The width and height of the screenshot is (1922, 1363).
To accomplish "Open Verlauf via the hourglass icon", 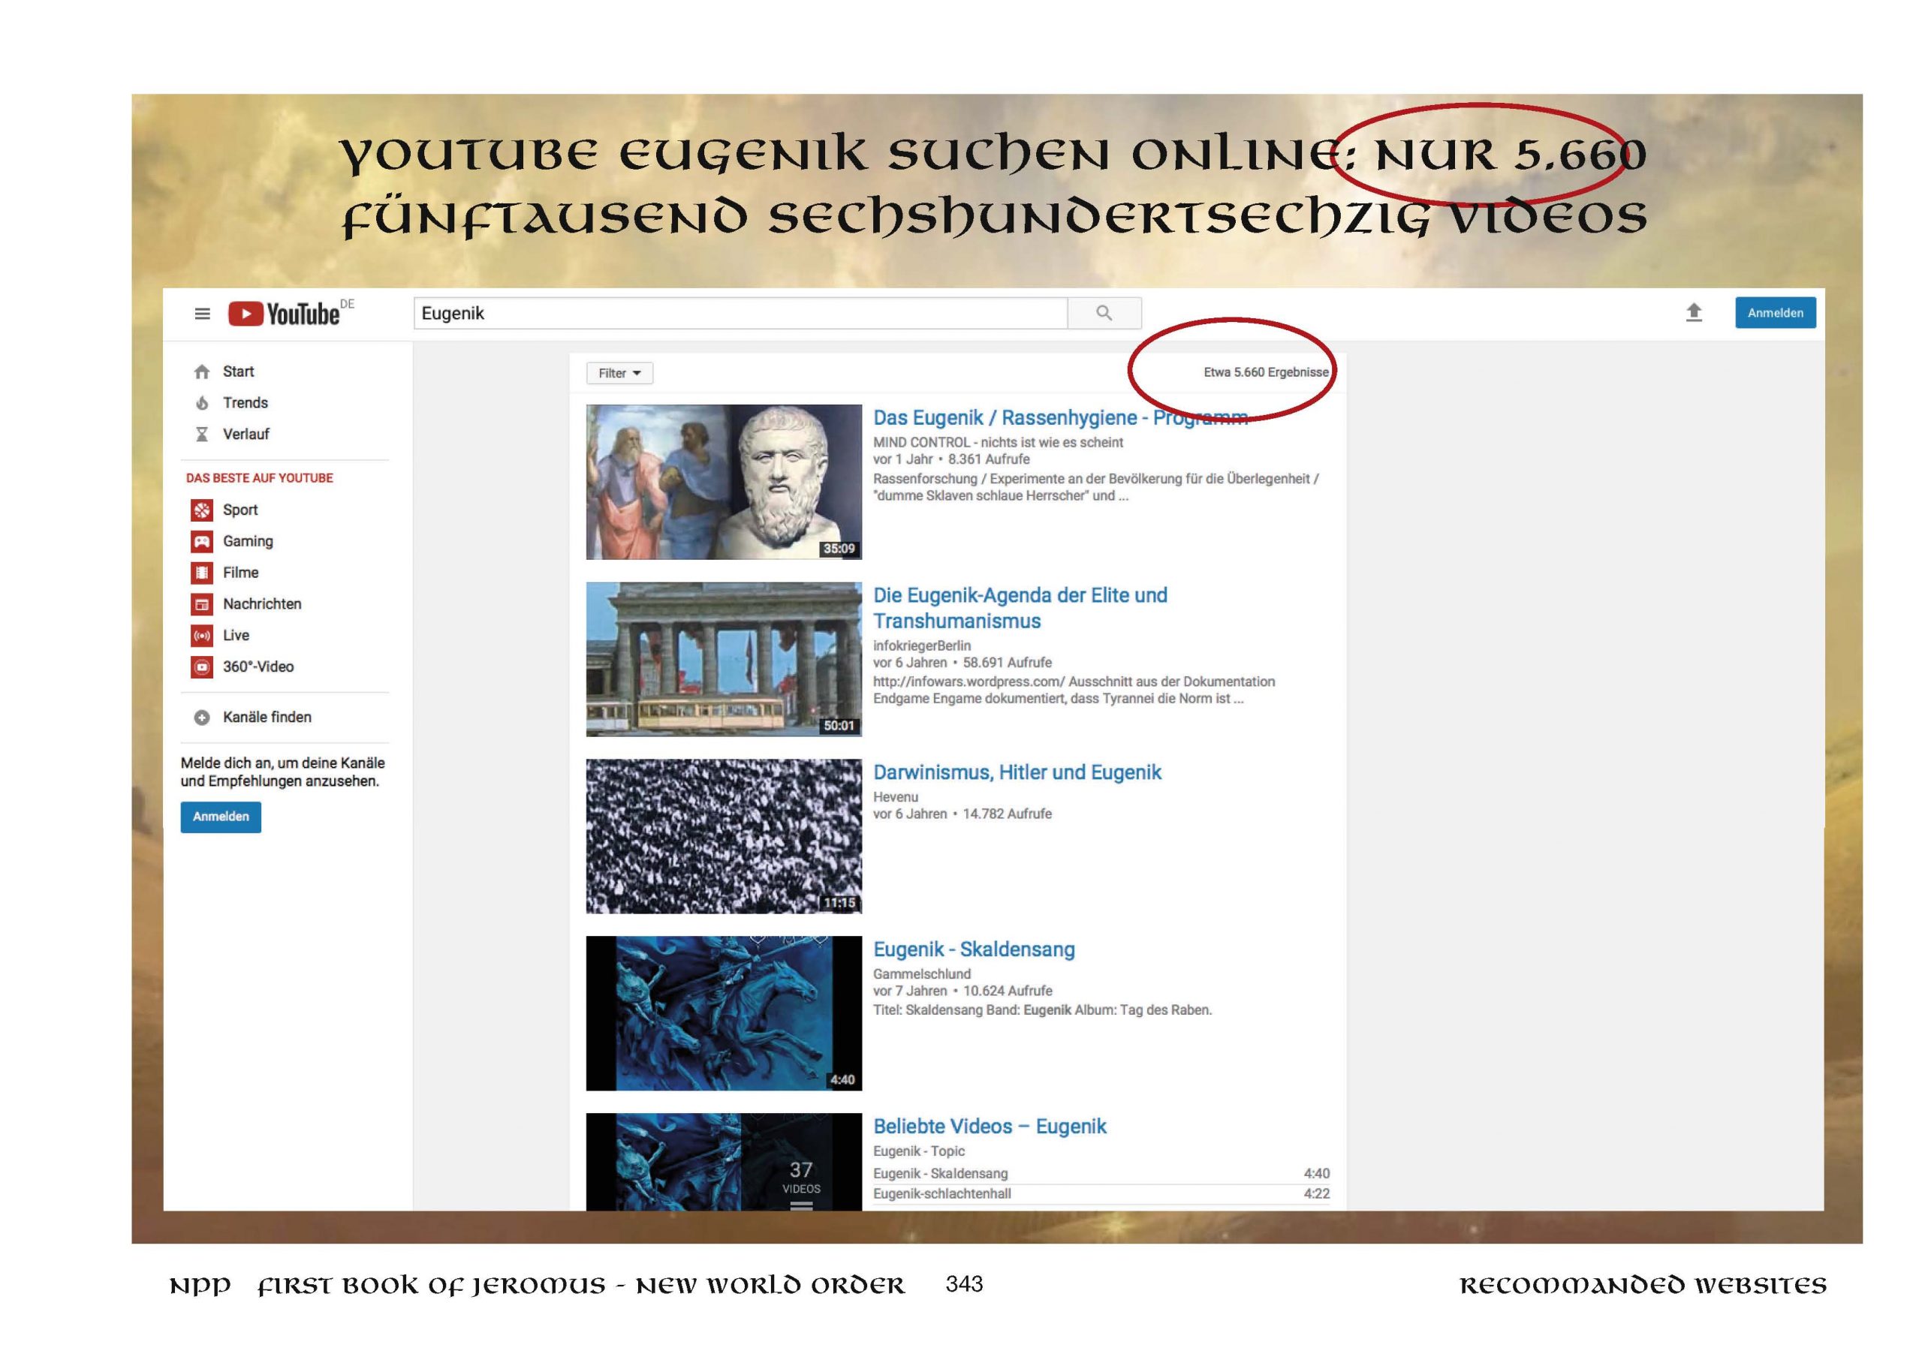I will [201, 435].
